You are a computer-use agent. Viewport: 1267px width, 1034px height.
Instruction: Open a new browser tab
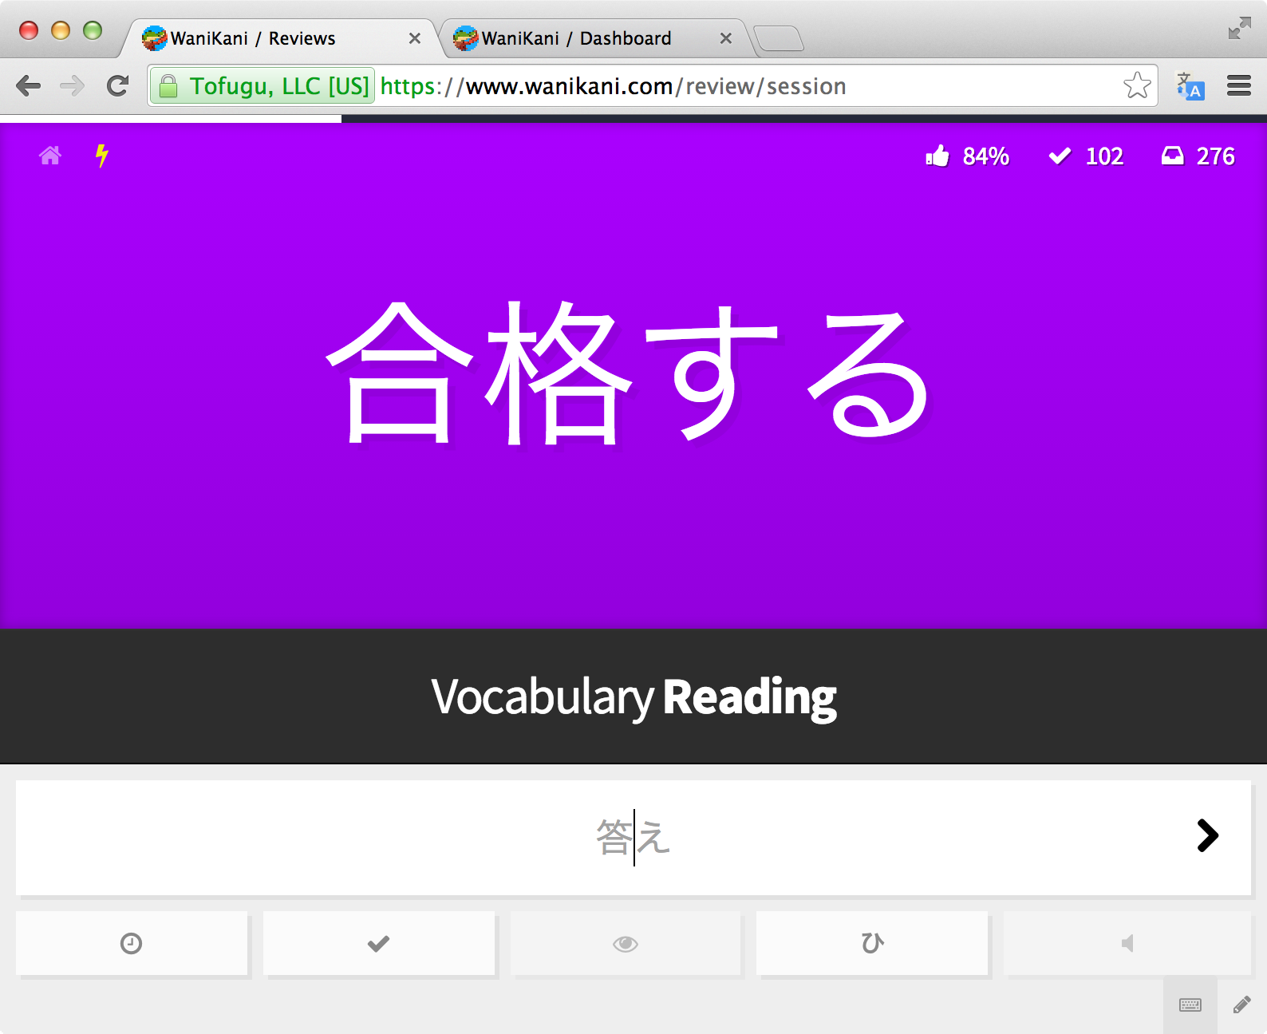click(x=779, y=38)
